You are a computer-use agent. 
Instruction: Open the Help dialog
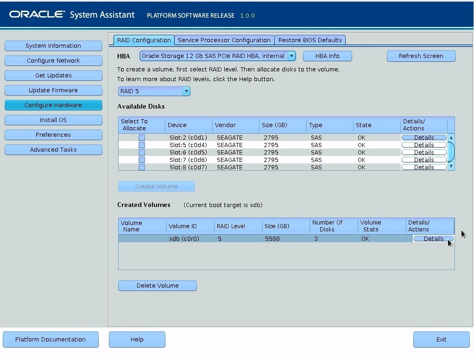pos(137,339)
